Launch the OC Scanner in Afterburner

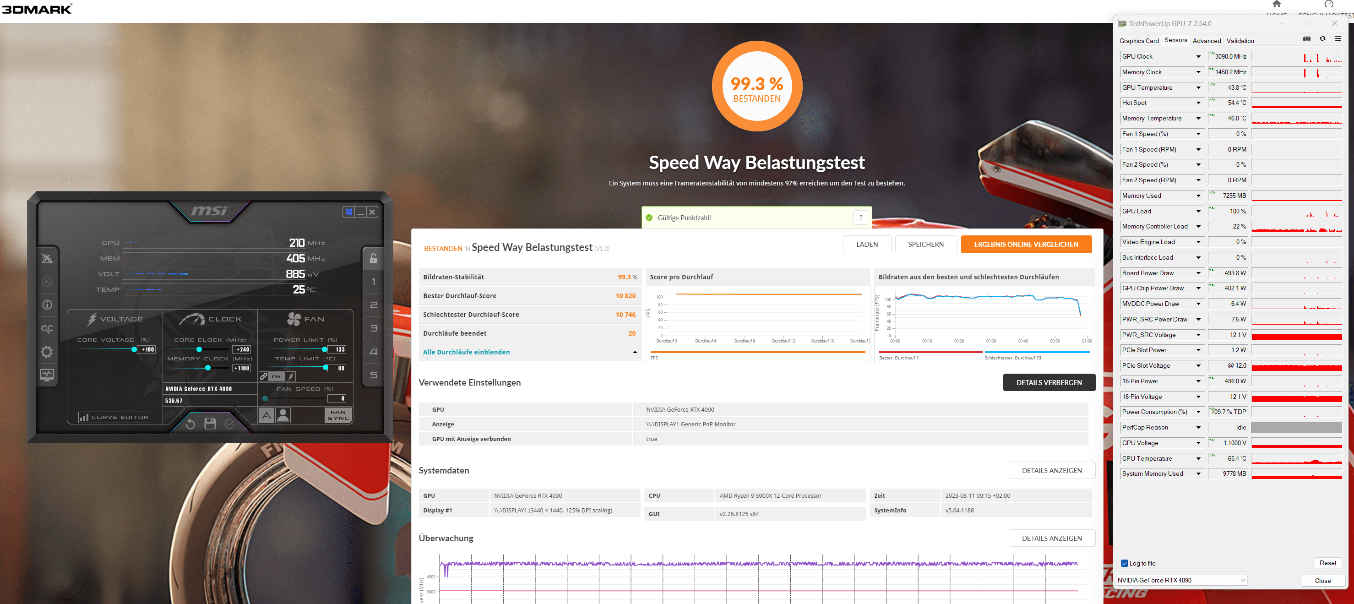pos(47,329)
